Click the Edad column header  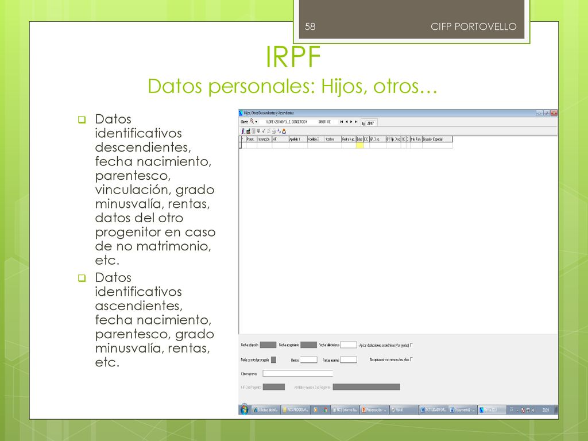pos(359,139)
